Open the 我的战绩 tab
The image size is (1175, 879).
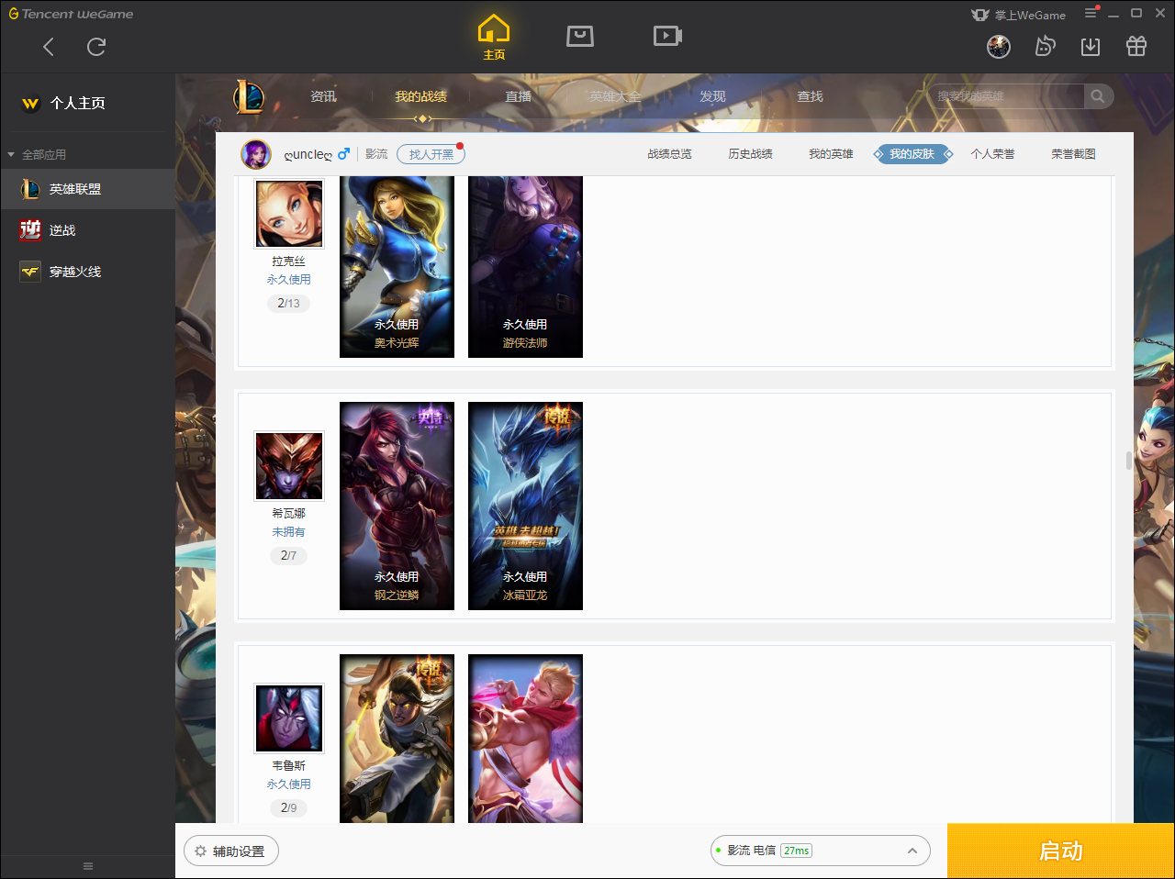(x=421, y=96)
